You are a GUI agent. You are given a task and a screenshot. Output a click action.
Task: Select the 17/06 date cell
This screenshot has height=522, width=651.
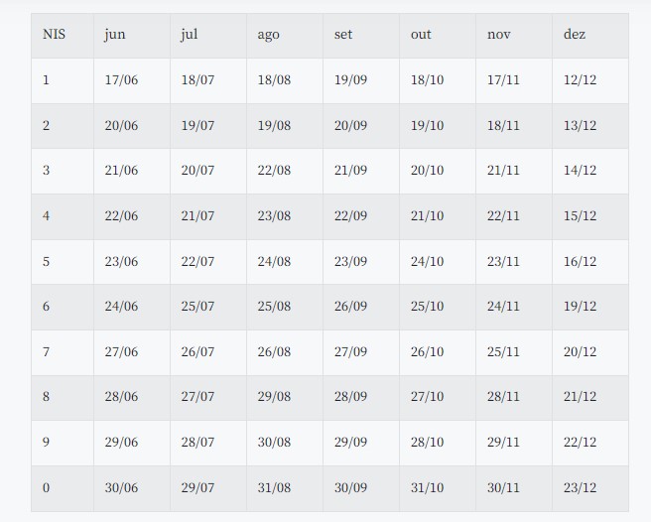[x=121, y=80]
